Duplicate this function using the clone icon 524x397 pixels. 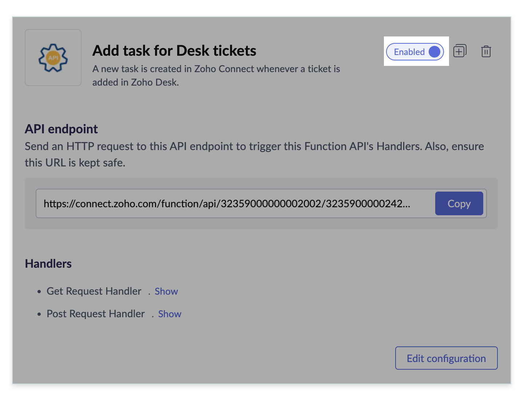[460, 51]
